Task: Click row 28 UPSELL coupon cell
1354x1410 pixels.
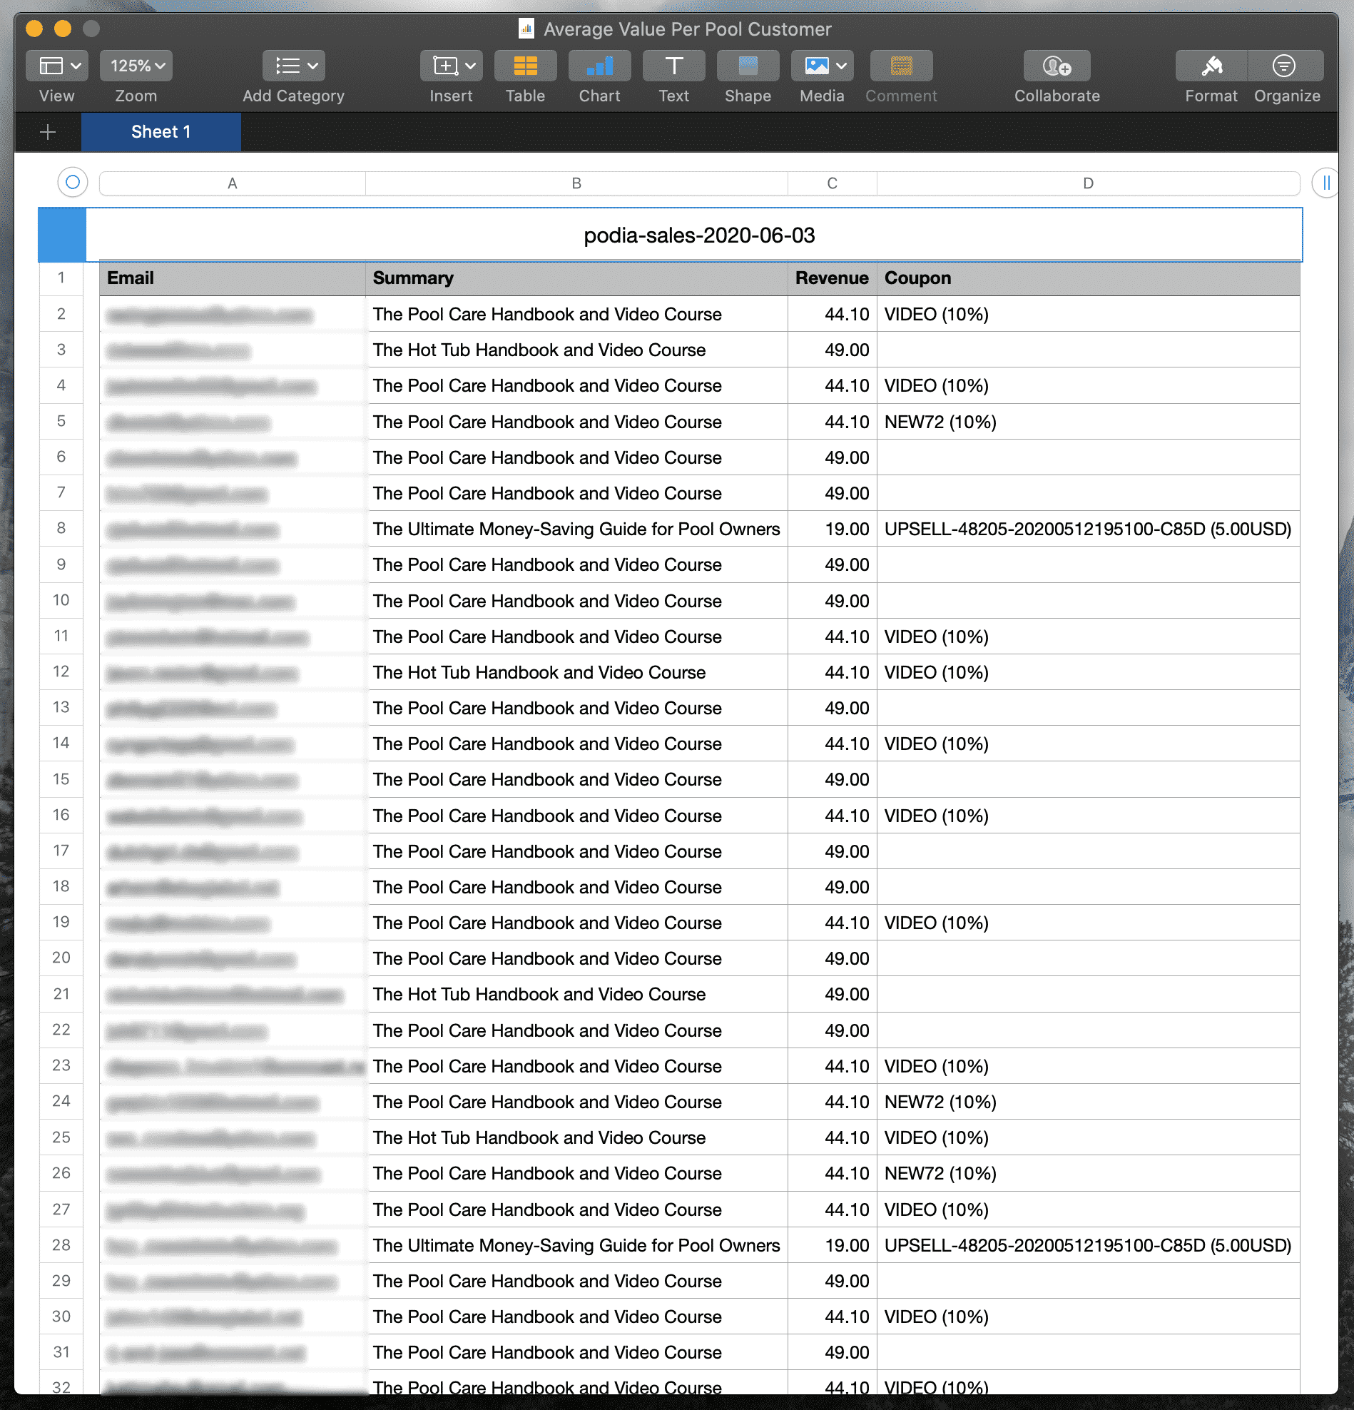Action: coord(1088,1245)
